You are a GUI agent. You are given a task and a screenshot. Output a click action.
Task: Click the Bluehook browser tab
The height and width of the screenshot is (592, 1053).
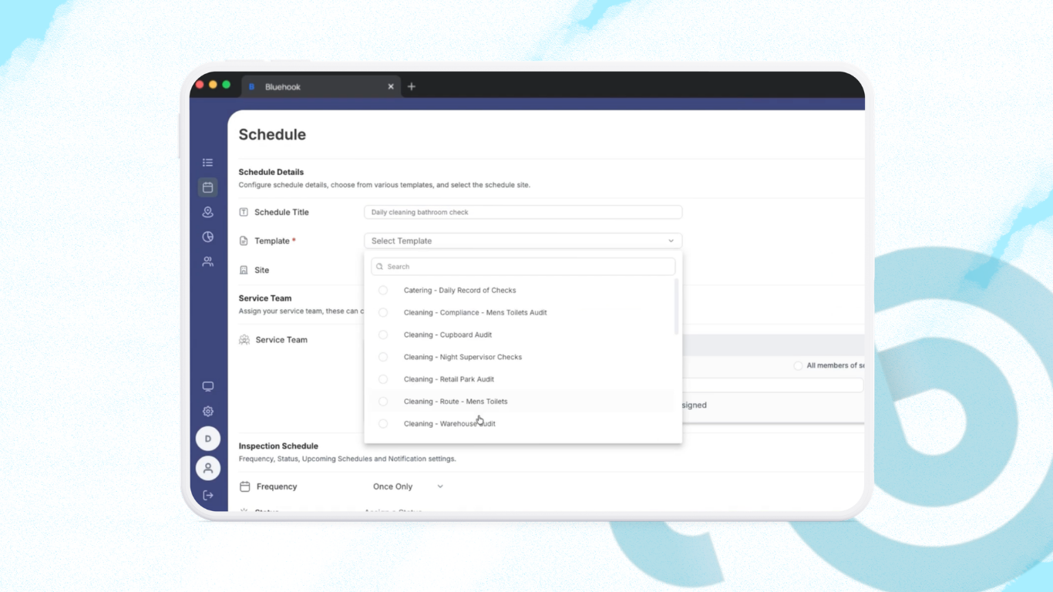[321, 86]
